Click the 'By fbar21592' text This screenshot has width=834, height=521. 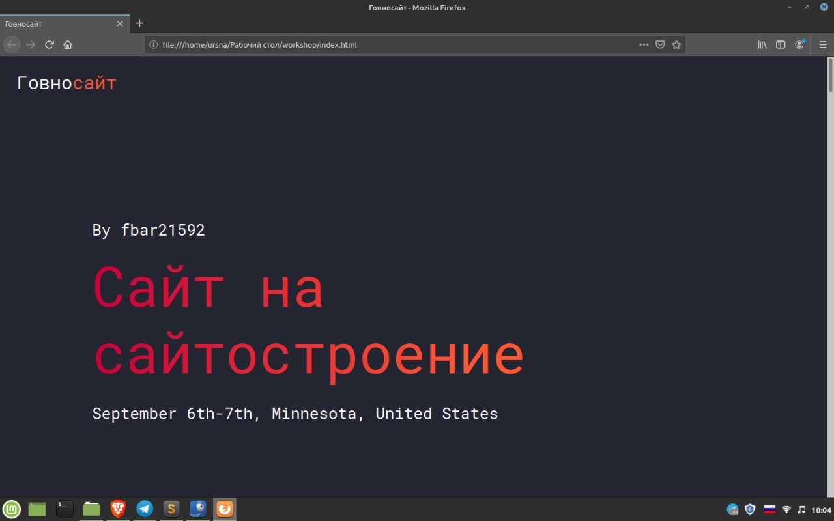pyautogui.click(x=149, y=230)
